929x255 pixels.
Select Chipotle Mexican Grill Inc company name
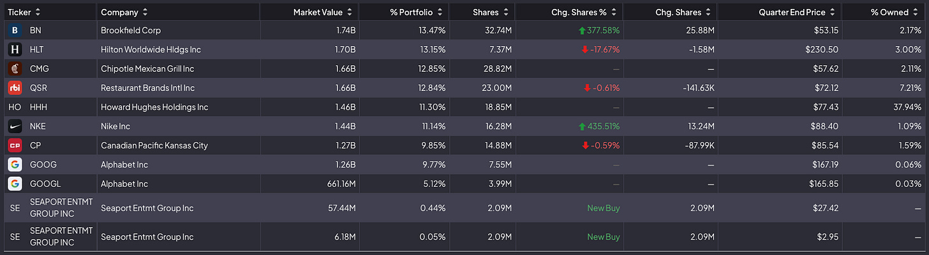147,68
